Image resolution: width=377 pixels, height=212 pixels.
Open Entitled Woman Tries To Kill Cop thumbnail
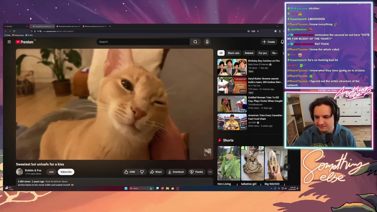click(x=232, y=104)
